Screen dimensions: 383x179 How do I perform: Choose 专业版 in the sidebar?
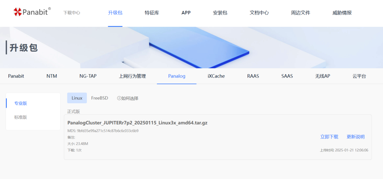pos(21,103)
